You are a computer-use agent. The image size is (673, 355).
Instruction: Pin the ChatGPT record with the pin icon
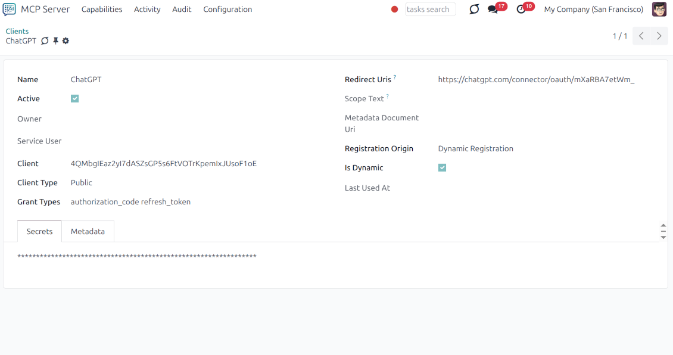[55, 41]
